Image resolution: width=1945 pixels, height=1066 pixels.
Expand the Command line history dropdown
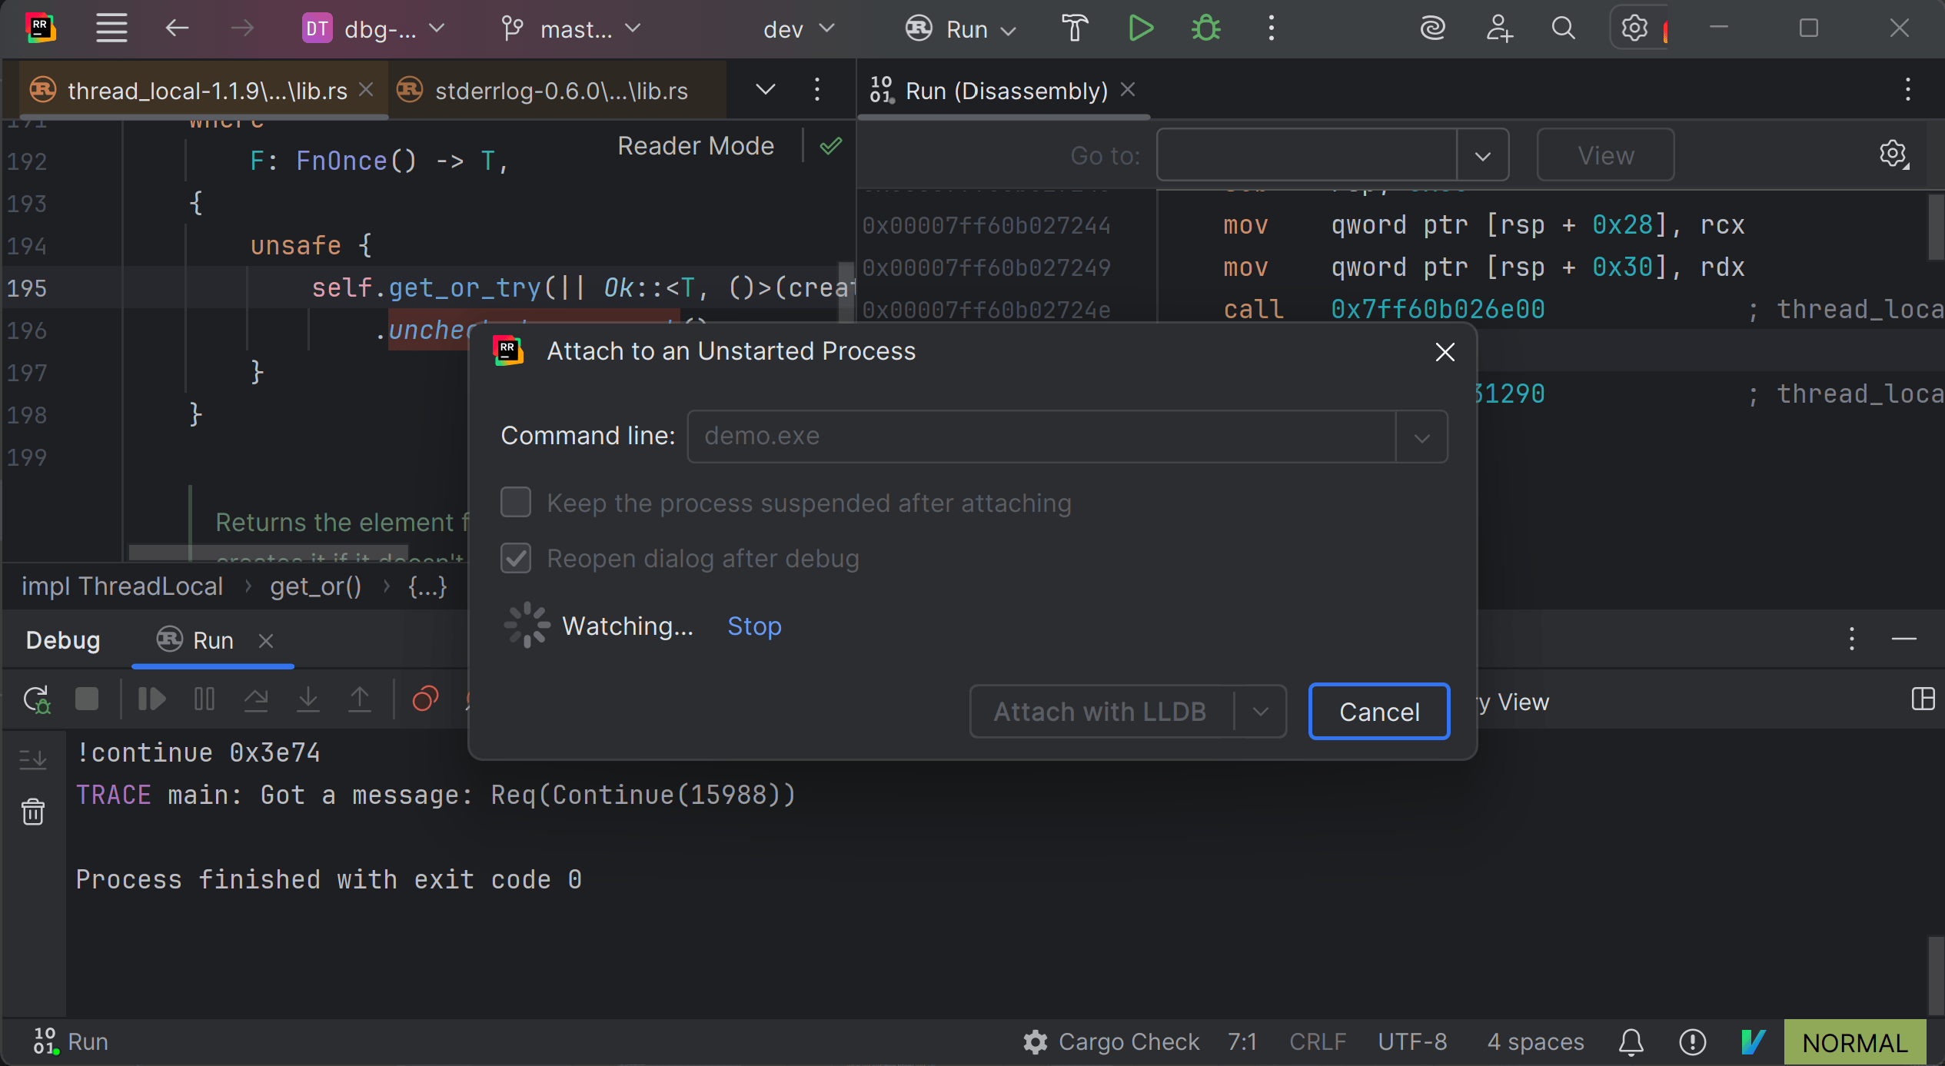click(1421, 437)
